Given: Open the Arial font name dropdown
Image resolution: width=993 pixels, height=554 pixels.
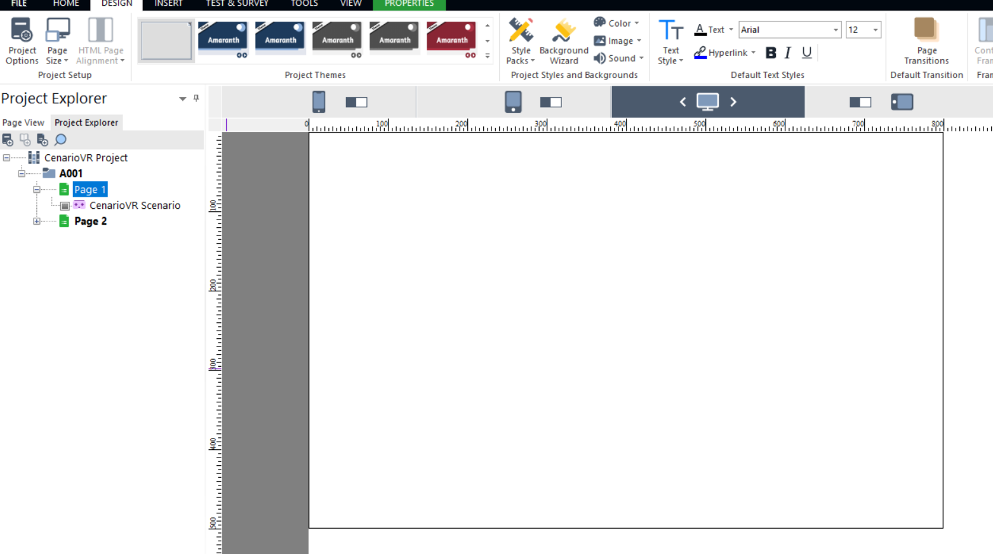Looking at the screenshot, I should (835, 30).
